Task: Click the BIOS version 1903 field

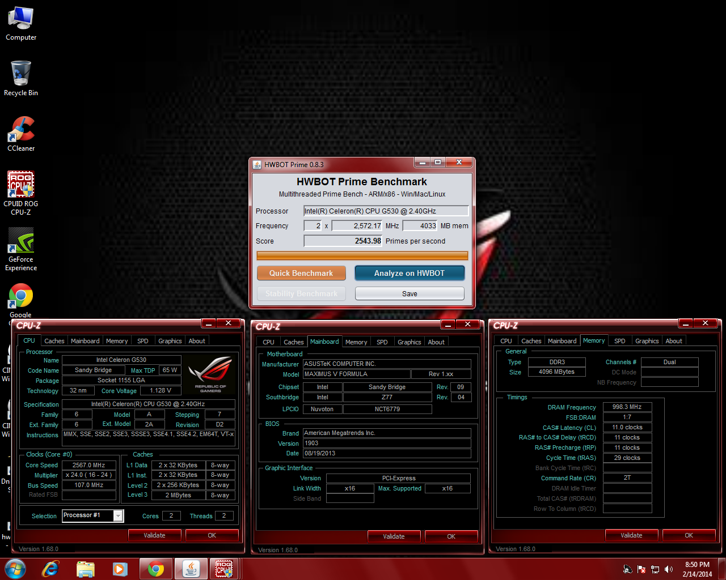Action: 387,443
